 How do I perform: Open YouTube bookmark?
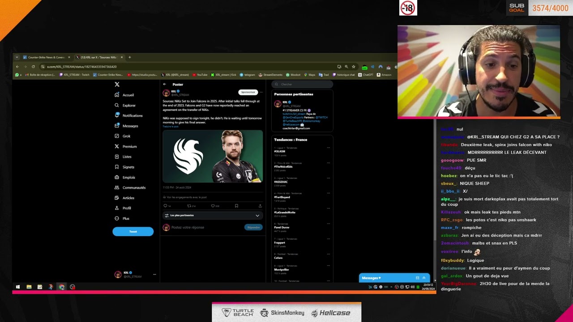(200, 75)
